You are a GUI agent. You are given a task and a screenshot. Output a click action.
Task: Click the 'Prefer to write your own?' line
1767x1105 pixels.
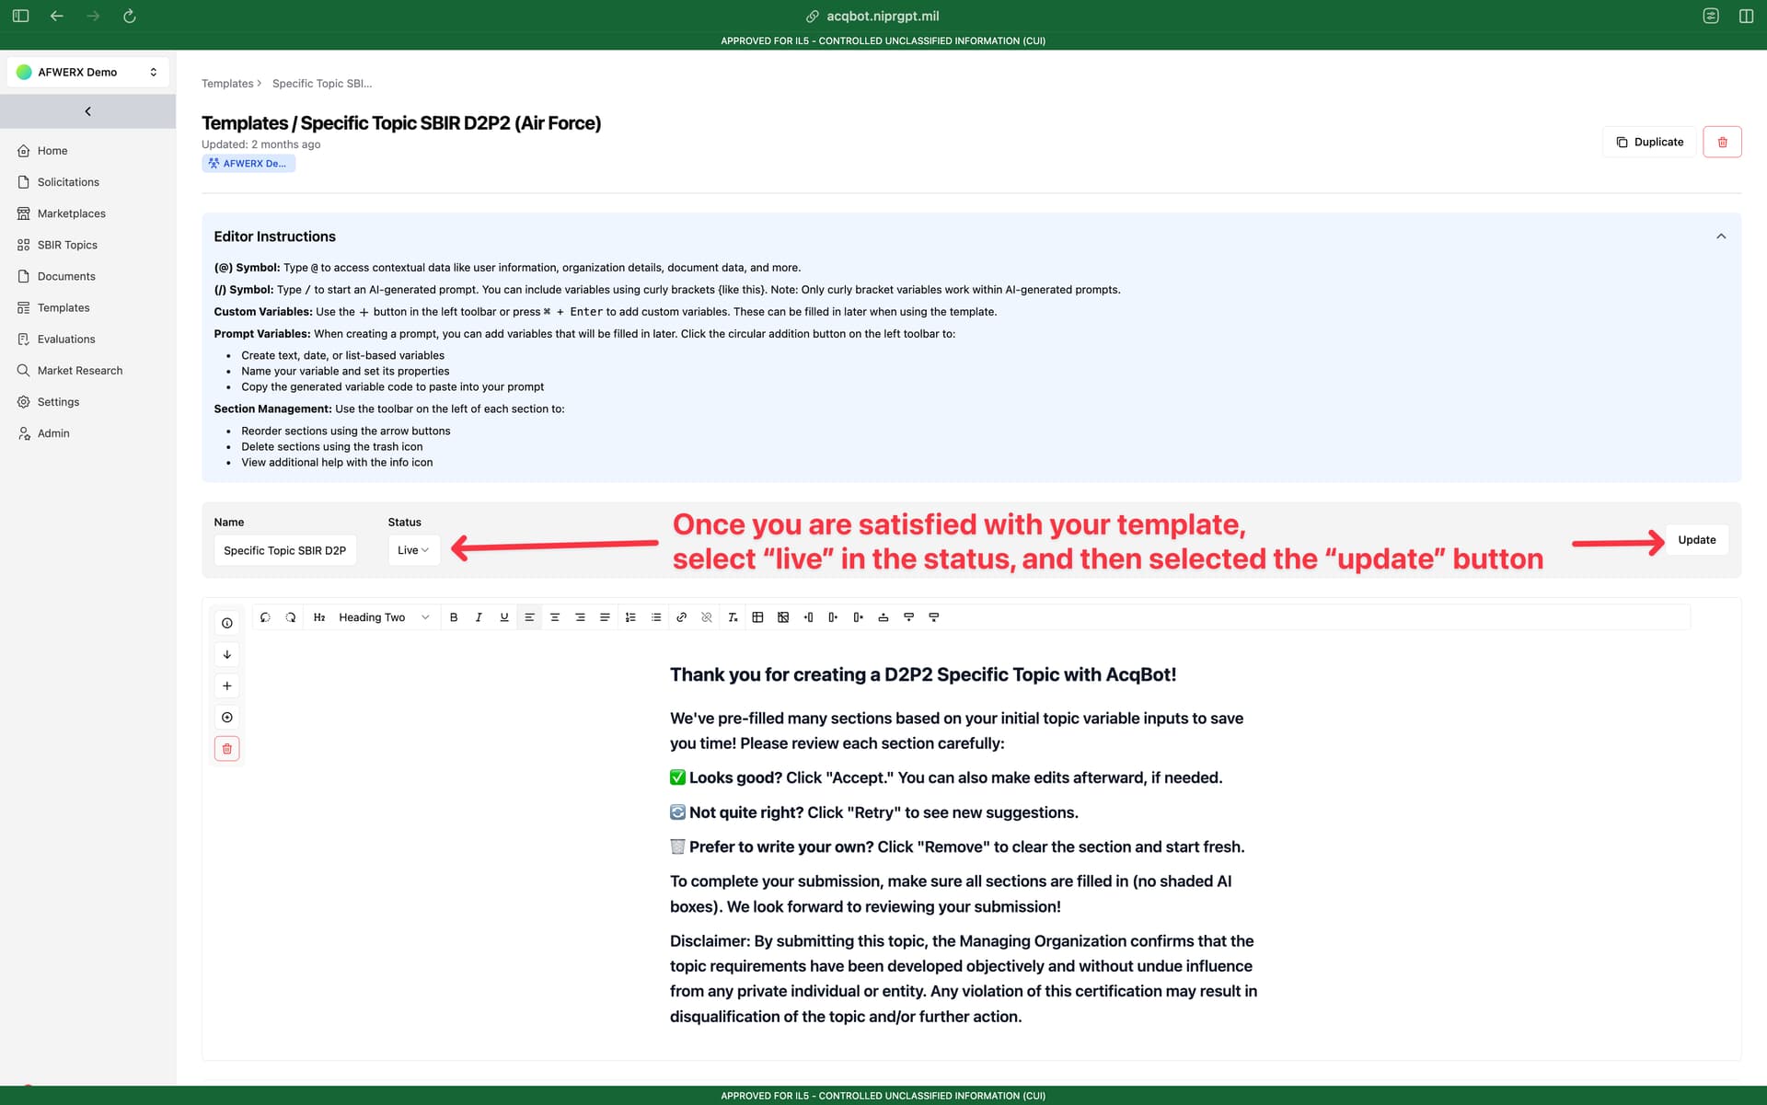tap(957, 846)
